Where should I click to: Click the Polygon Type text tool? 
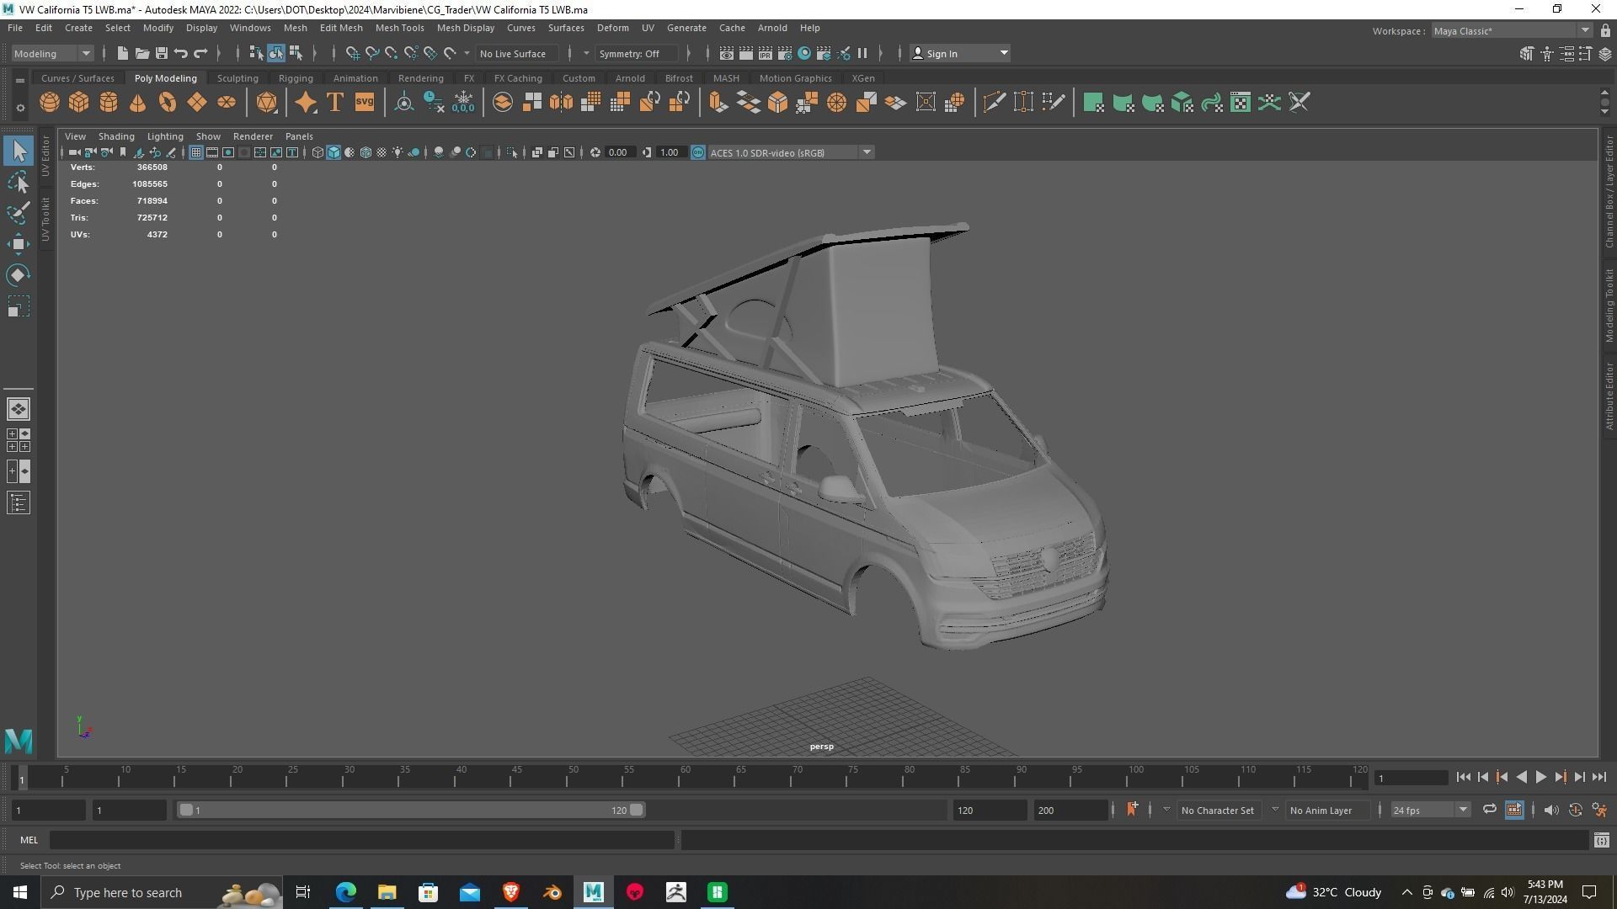click(x=334, y=103)
